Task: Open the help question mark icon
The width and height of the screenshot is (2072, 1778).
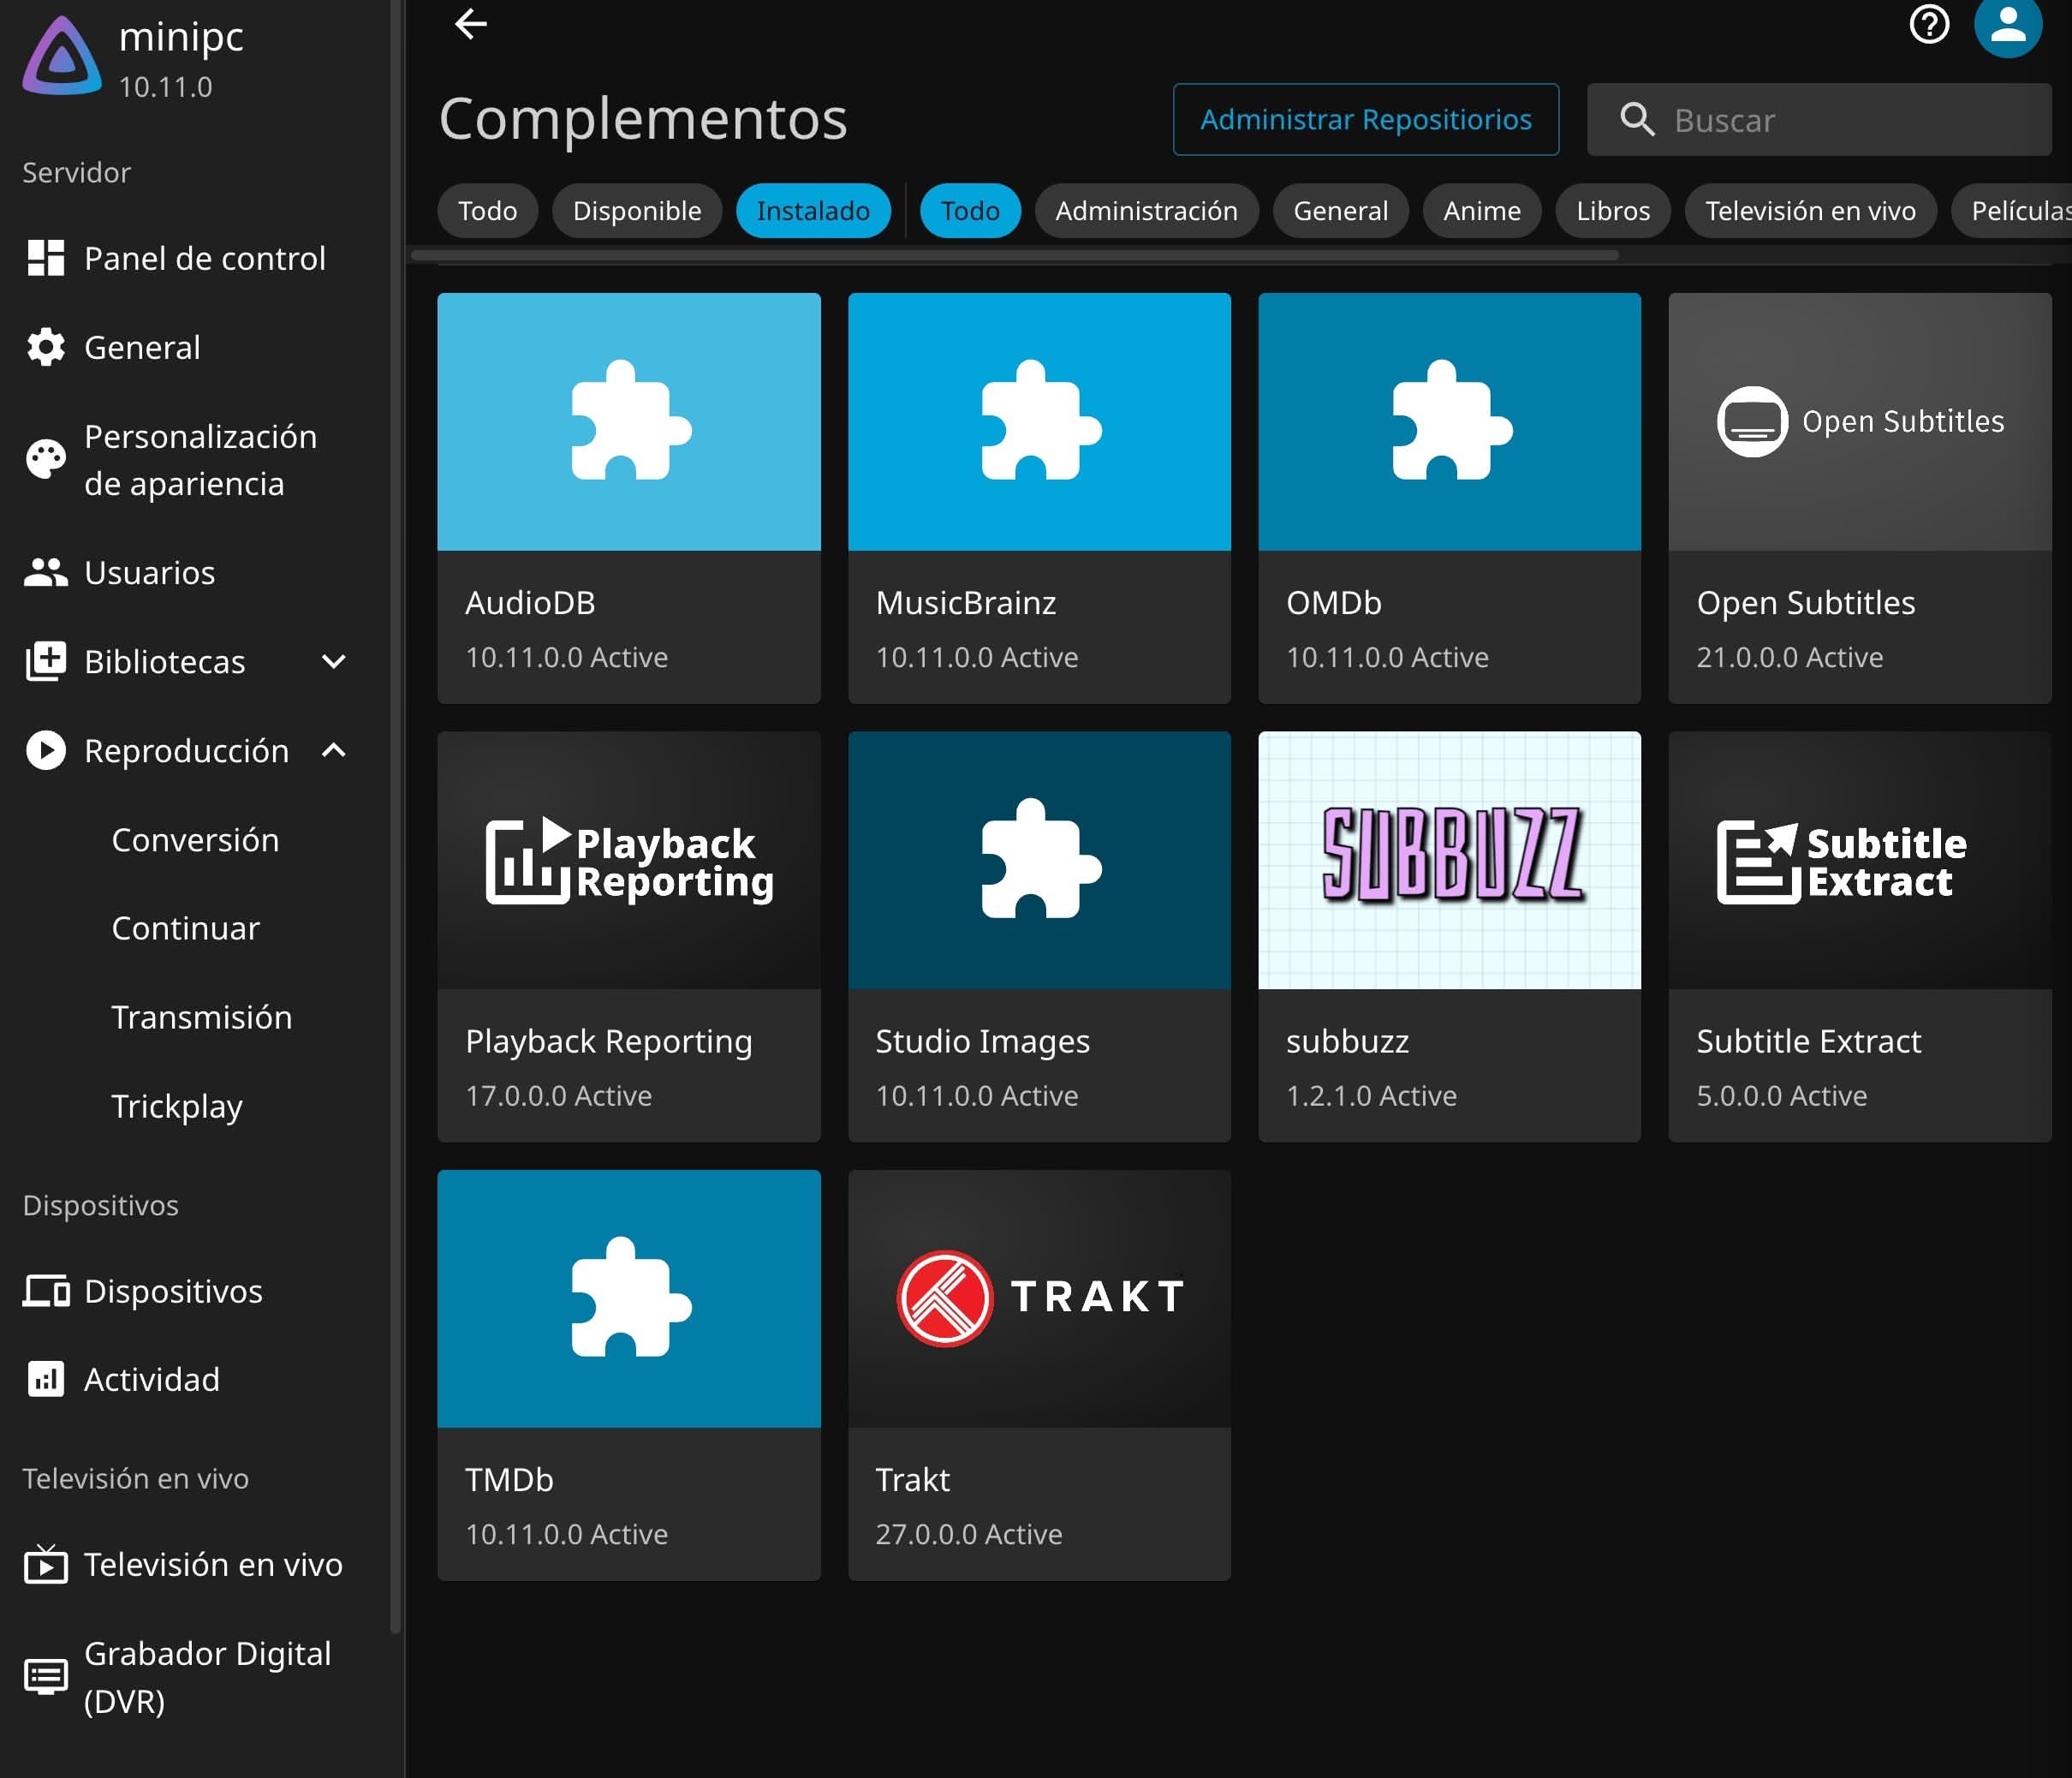Action: [x=1928, y=24]
